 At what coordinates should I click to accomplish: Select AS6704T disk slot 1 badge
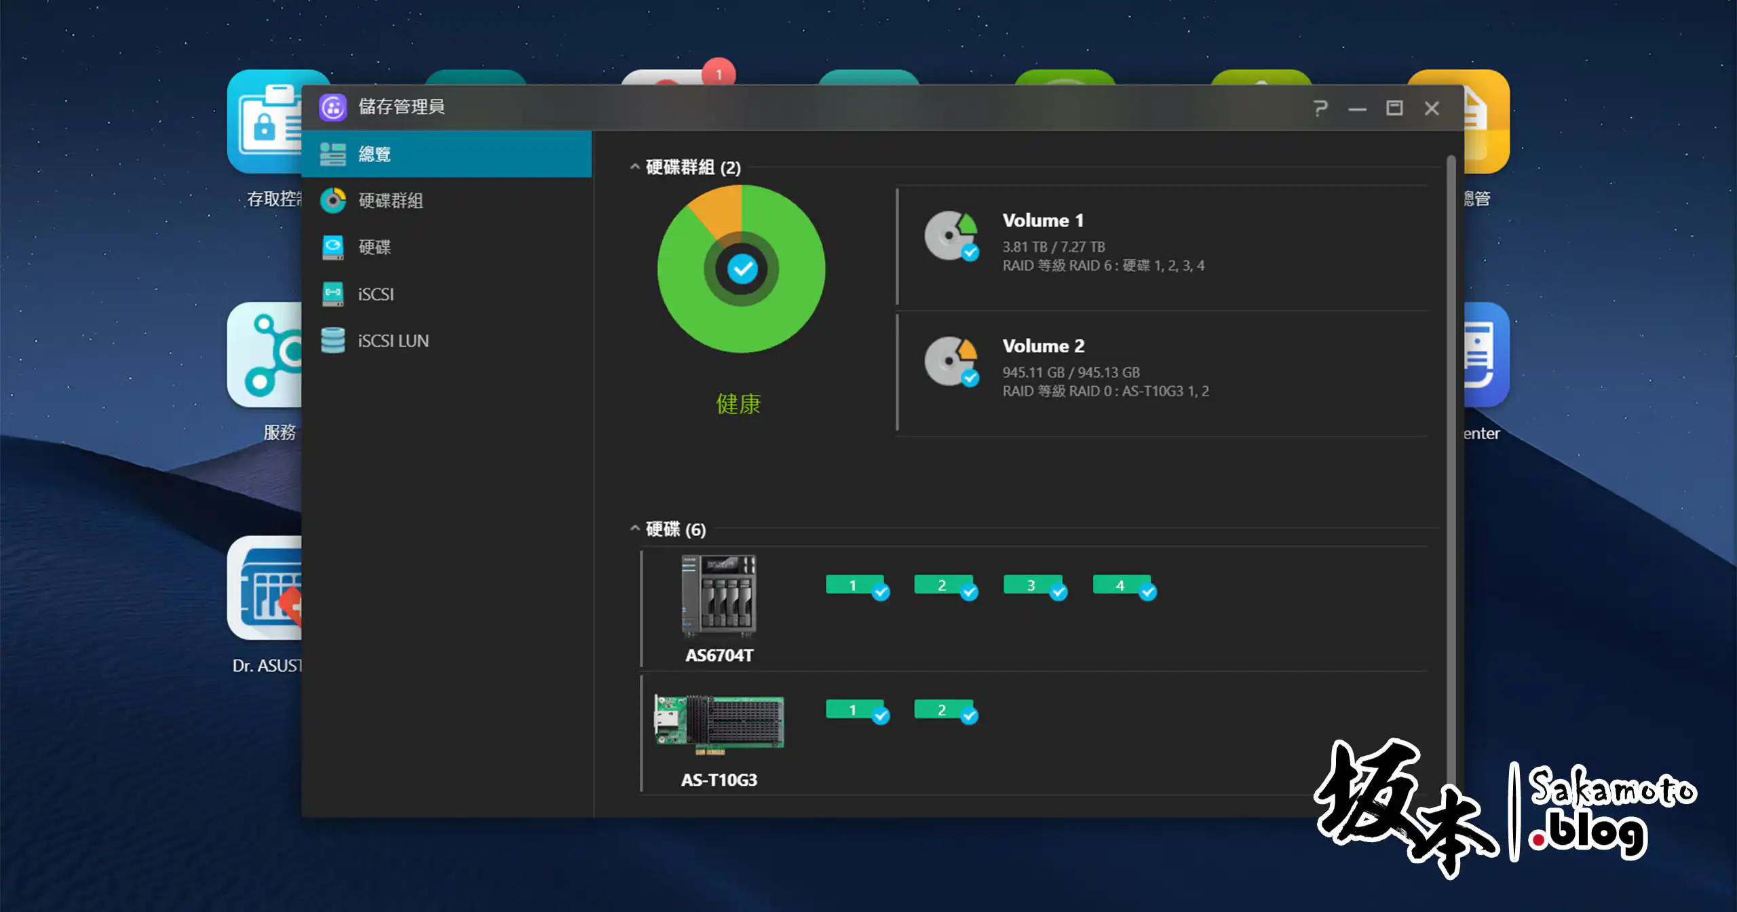(x=854, y=585)
